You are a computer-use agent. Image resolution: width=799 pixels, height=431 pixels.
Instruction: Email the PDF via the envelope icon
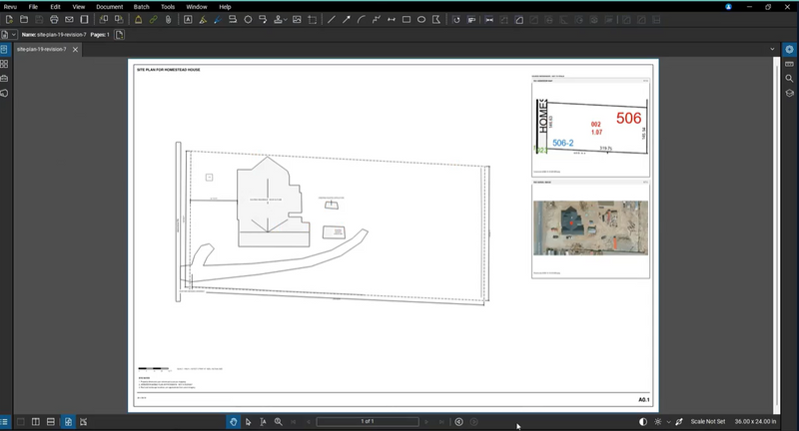point(69,20)
